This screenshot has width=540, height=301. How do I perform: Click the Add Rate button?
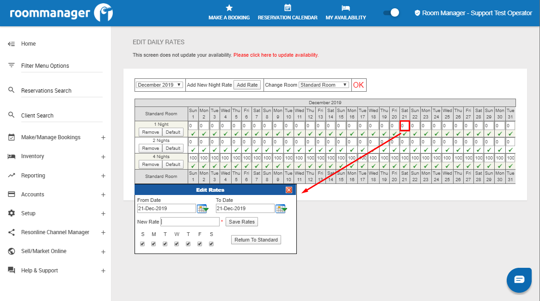(x=247, y=85)
